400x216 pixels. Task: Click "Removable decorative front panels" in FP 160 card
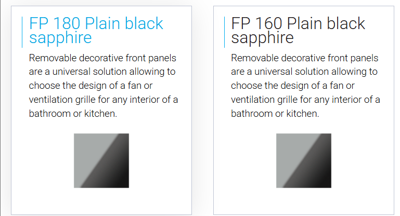pyautogui.click(x=305, y=58)
